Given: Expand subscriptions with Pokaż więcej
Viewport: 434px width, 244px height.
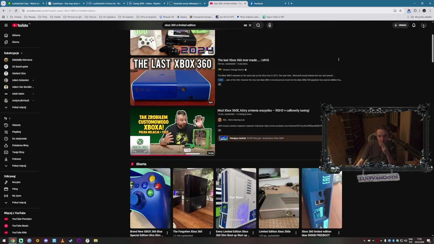Looking at the screenshot, I should (x=19, y=107).
